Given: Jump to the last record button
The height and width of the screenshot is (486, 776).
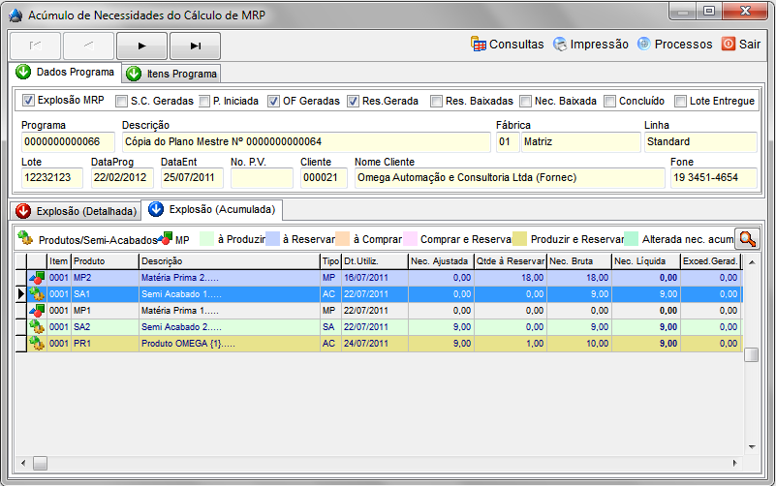Looking at the screenshot, I should click(195, 46).
